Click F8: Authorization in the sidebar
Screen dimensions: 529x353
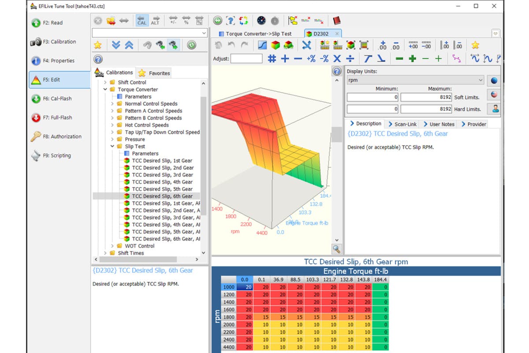[62, 137]
